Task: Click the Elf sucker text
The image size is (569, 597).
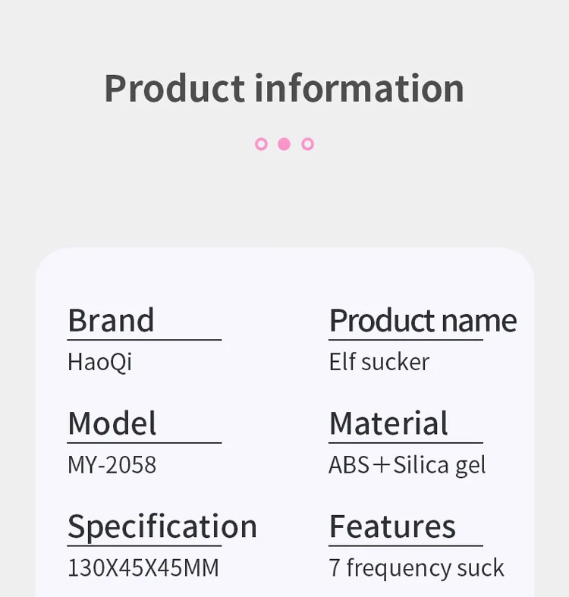Action: [x=379, y=362]
